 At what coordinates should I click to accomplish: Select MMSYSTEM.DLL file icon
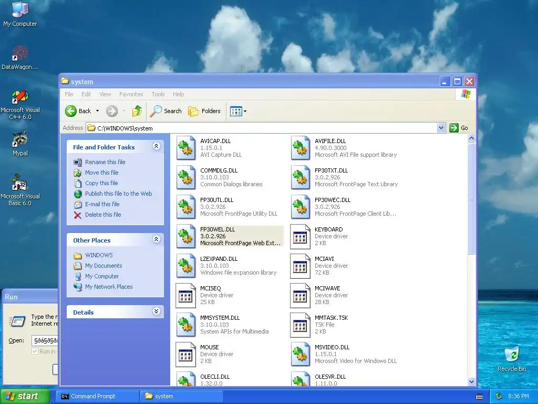pos(185,325)
